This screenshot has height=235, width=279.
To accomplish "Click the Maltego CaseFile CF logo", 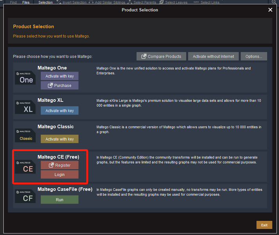I will [25, 196].
